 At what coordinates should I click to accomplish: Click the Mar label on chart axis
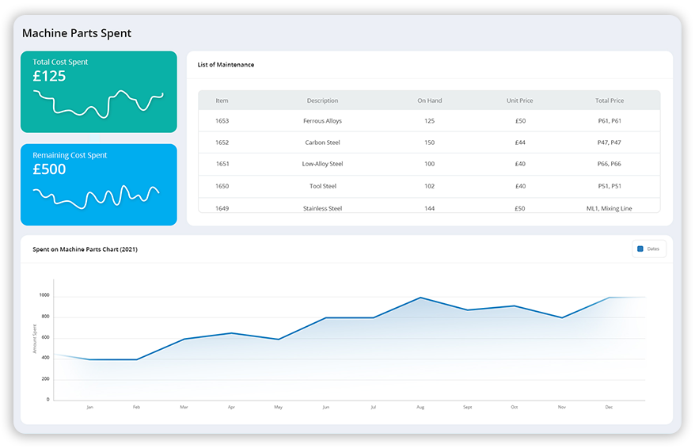tap(184, 407)
